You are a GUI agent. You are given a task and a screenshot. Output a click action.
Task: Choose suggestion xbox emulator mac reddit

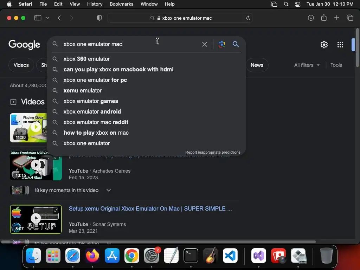point(146,122)
